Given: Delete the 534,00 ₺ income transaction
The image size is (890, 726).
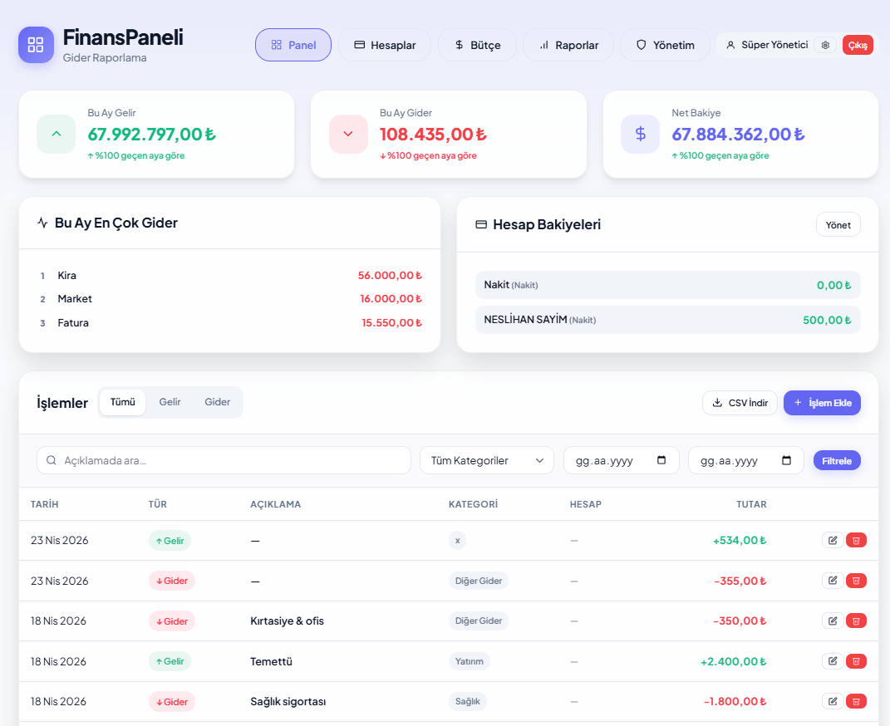Looking at the screenshot, I should point(856,541).
